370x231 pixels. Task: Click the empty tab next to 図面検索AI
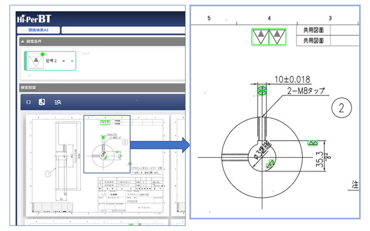[123, 30]
